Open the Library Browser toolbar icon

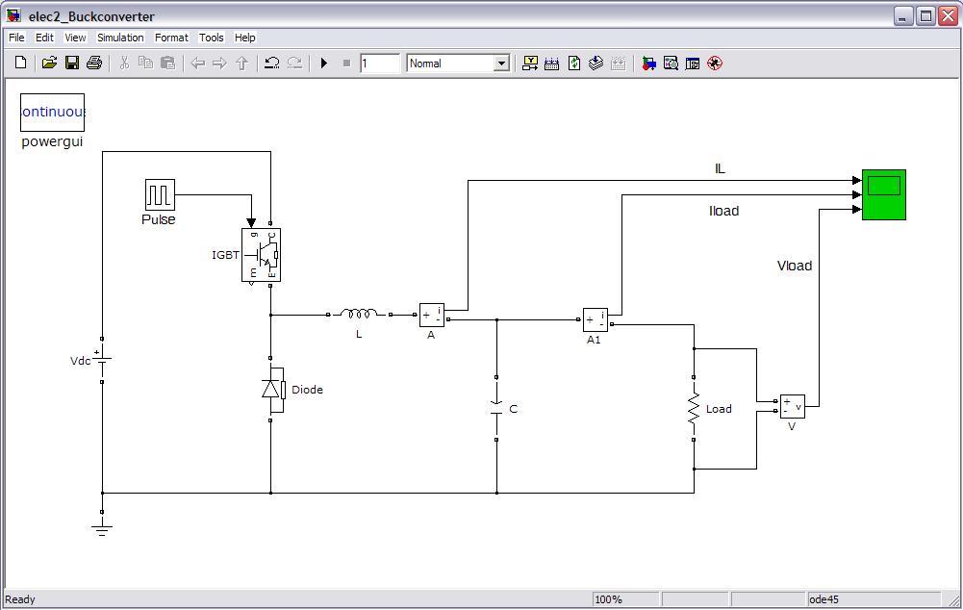tap(649, 64)
